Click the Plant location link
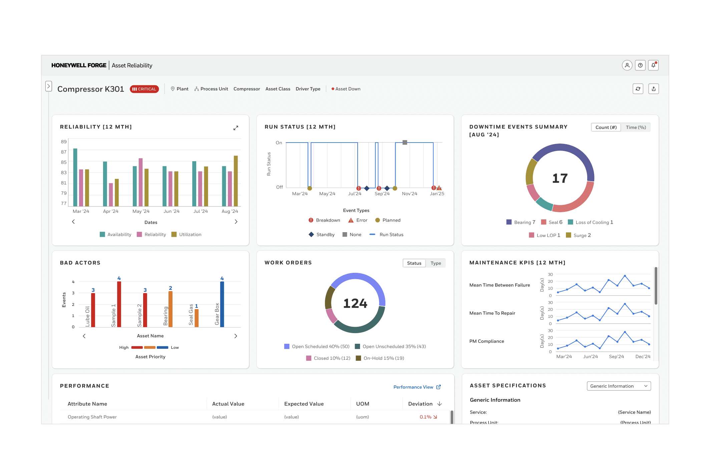Screen dimensions: 716x475 180,89
